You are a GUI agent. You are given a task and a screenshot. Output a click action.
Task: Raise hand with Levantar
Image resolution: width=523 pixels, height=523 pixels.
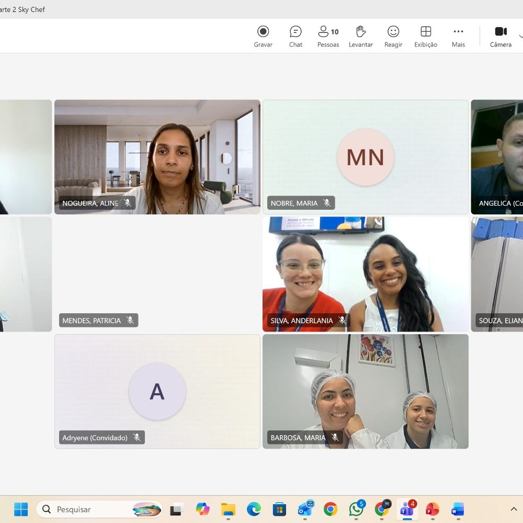tap(360, 37)
